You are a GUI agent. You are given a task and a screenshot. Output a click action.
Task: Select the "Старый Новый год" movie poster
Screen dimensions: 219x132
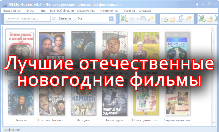tap(52, 97)
